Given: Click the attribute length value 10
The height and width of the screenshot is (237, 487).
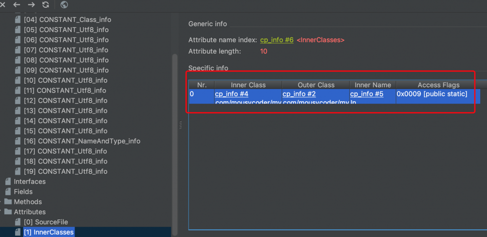Looking at the screenshot, I should pos(263,51).
